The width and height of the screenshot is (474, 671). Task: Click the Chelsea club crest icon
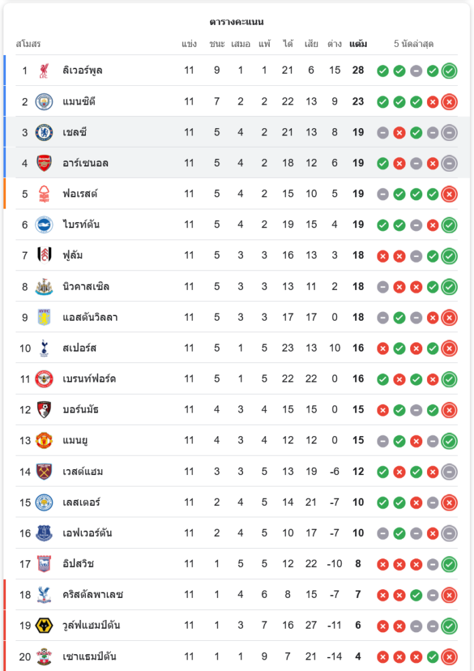coord(44,132)
